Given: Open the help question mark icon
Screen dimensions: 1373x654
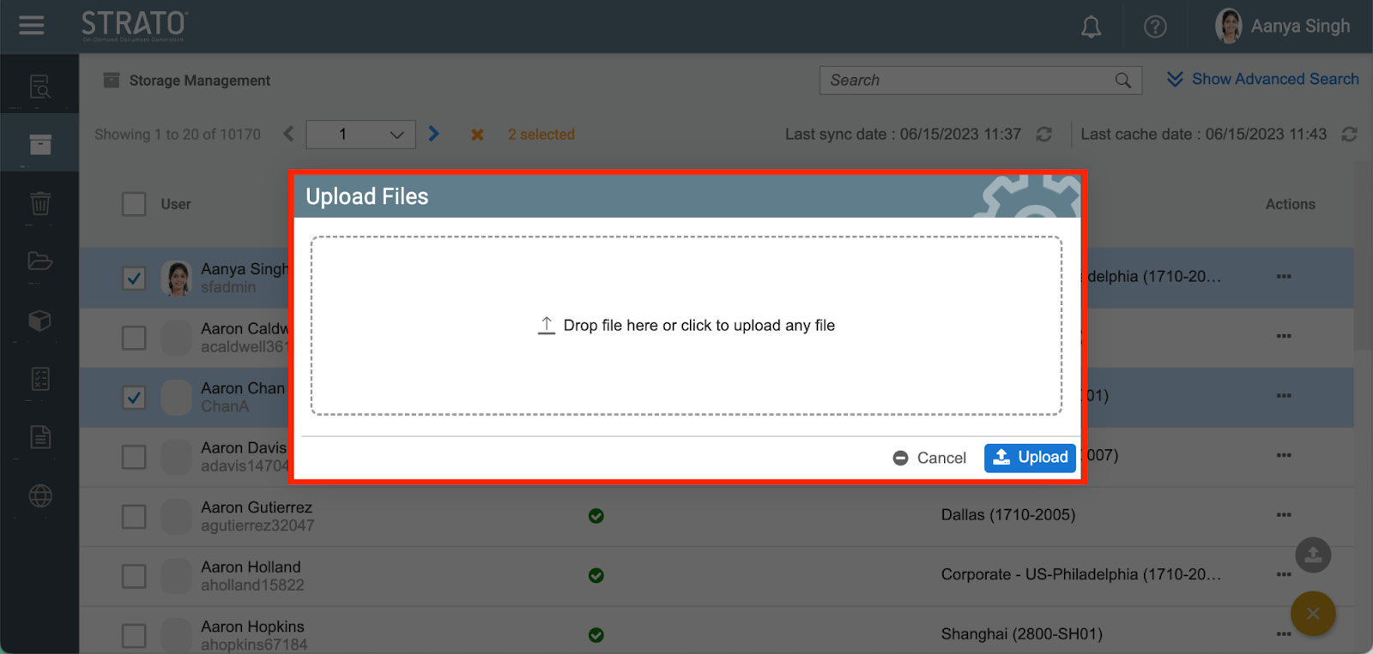Looking at the screenshot, I should click(1155, 27).
